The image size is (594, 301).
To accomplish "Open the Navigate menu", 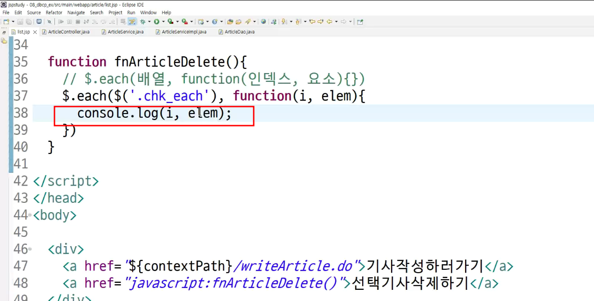I will (x=76, y=13).
